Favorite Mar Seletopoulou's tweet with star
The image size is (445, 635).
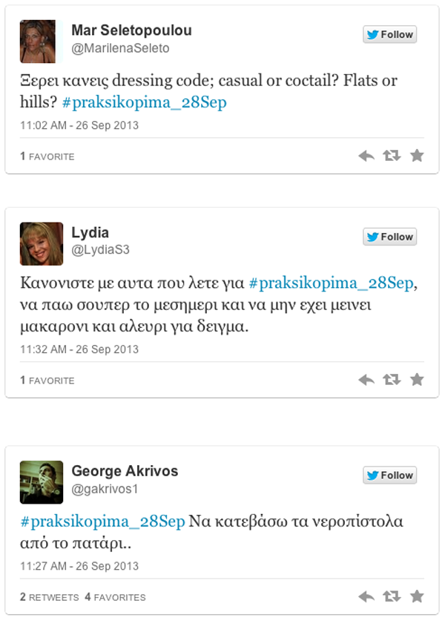[x=417, y=155]
